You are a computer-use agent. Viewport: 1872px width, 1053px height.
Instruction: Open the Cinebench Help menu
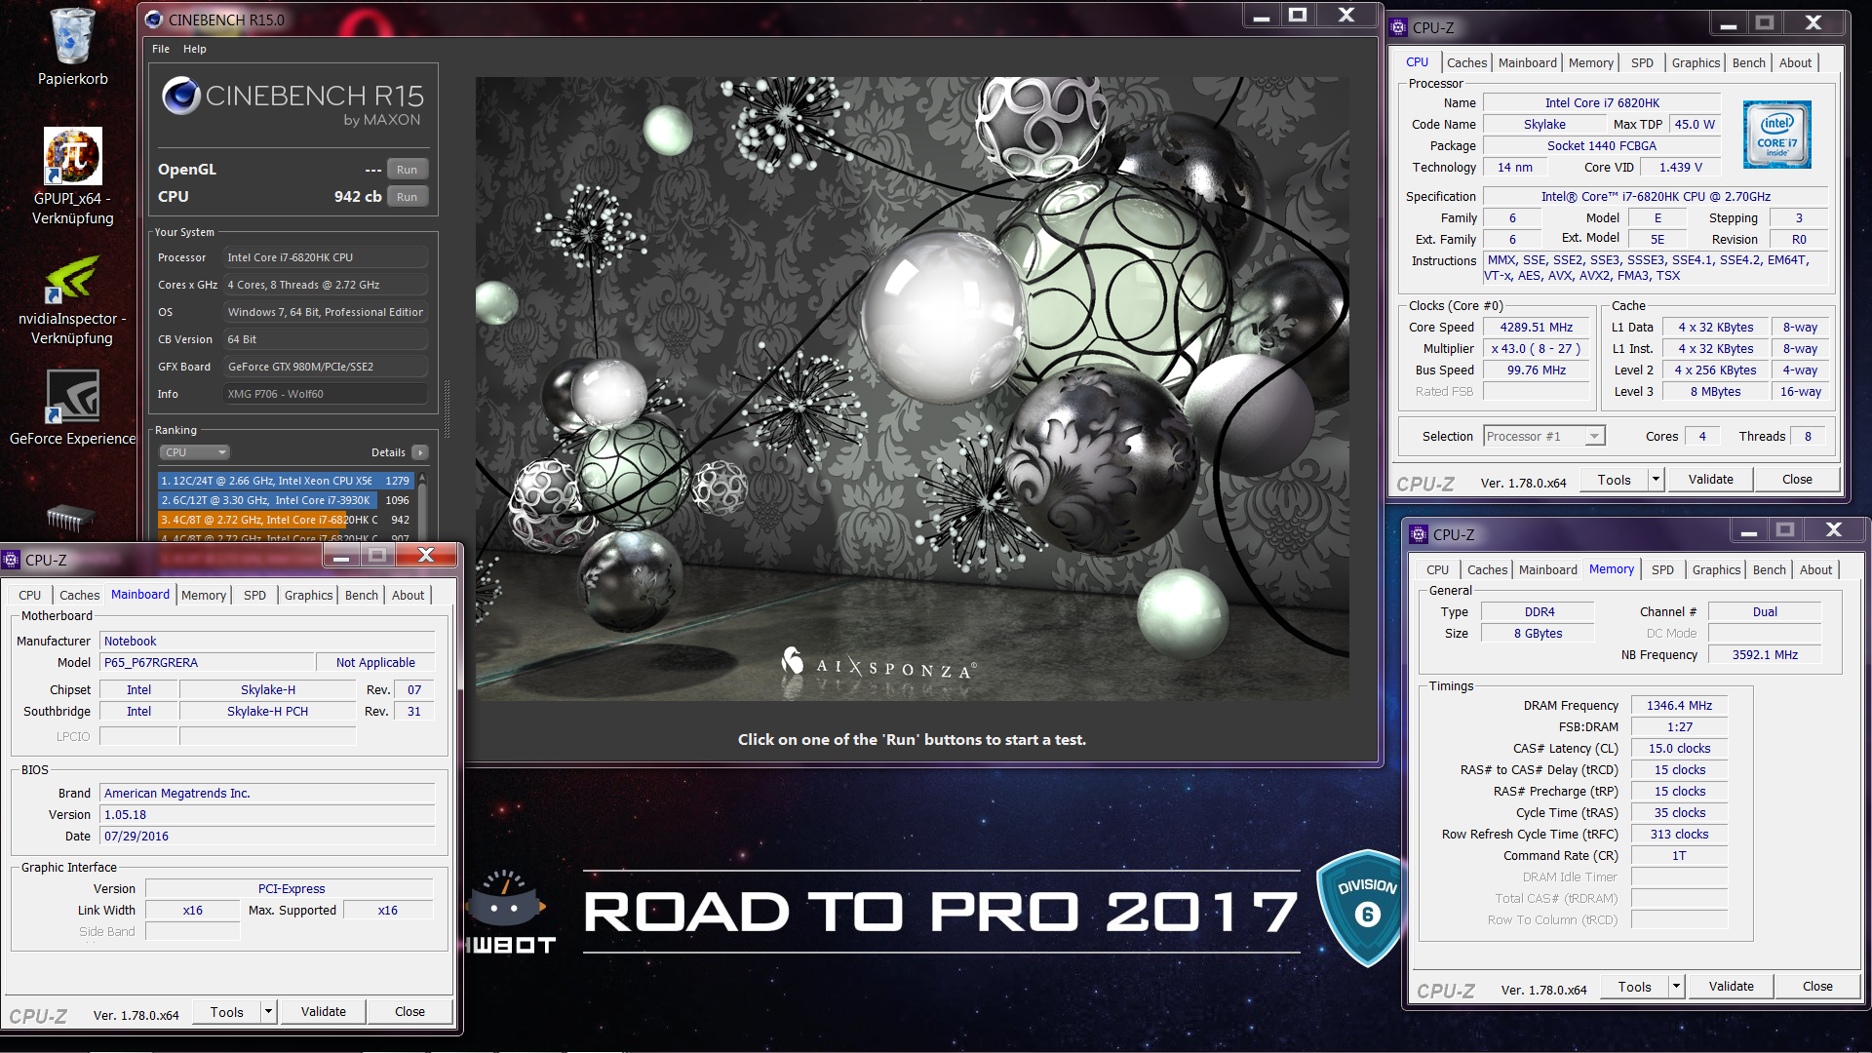click(195, 49)
